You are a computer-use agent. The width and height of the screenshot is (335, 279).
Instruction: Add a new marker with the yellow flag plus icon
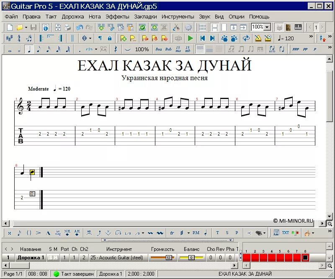coord(123,38)
